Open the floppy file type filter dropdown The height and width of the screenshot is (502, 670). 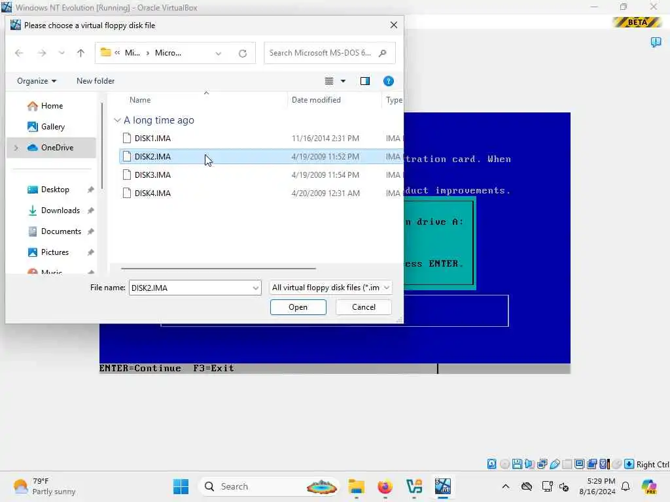pos(330,288)
